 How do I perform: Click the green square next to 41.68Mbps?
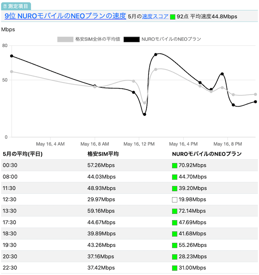pos(175,234)
